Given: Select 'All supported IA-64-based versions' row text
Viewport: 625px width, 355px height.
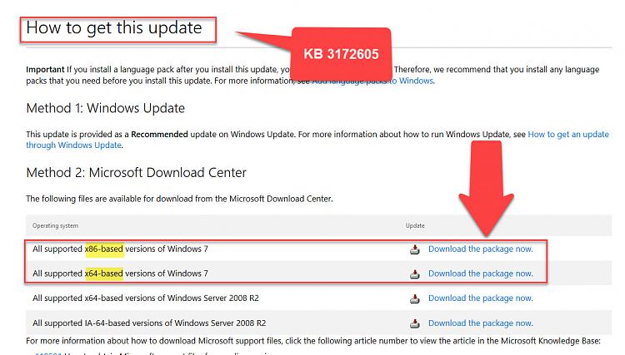Looking at the screenshot, I should click(x=149, y=323).
